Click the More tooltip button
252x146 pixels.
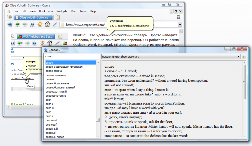click(x=30, y=86)
